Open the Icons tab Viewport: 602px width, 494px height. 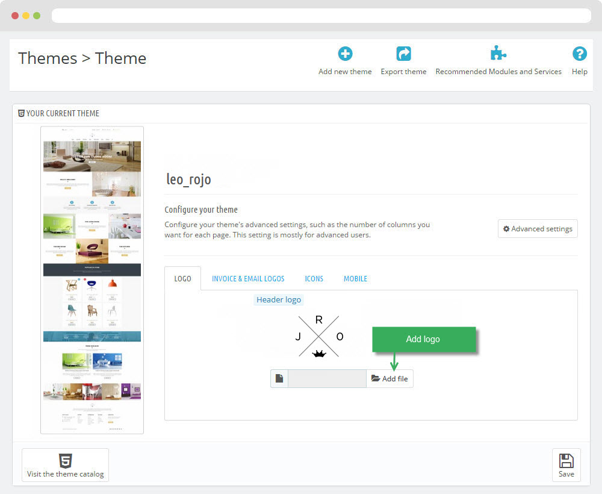[314, 278]
